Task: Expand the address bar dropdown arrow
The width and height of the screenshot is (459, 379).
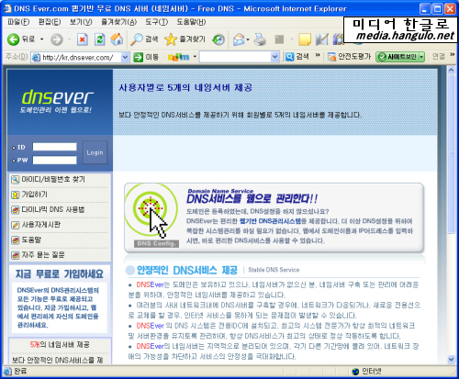Action: pos(125,57)
